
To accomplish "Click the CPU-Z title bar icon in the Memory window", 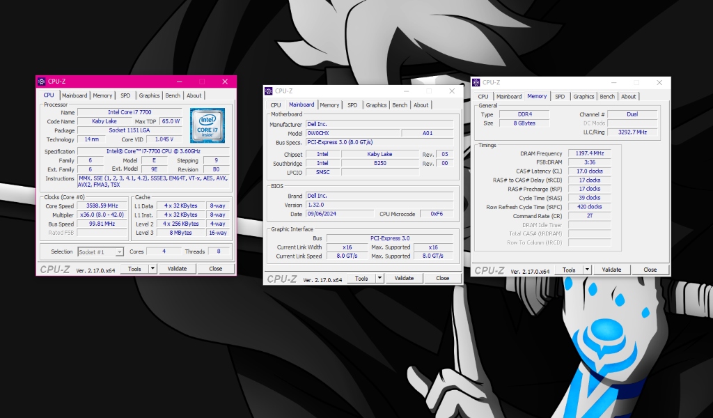I will click(476, 82).
